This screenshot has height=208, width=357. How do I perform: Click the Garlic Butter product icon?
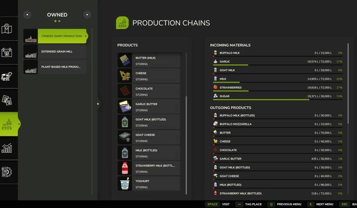coord(125,106)
